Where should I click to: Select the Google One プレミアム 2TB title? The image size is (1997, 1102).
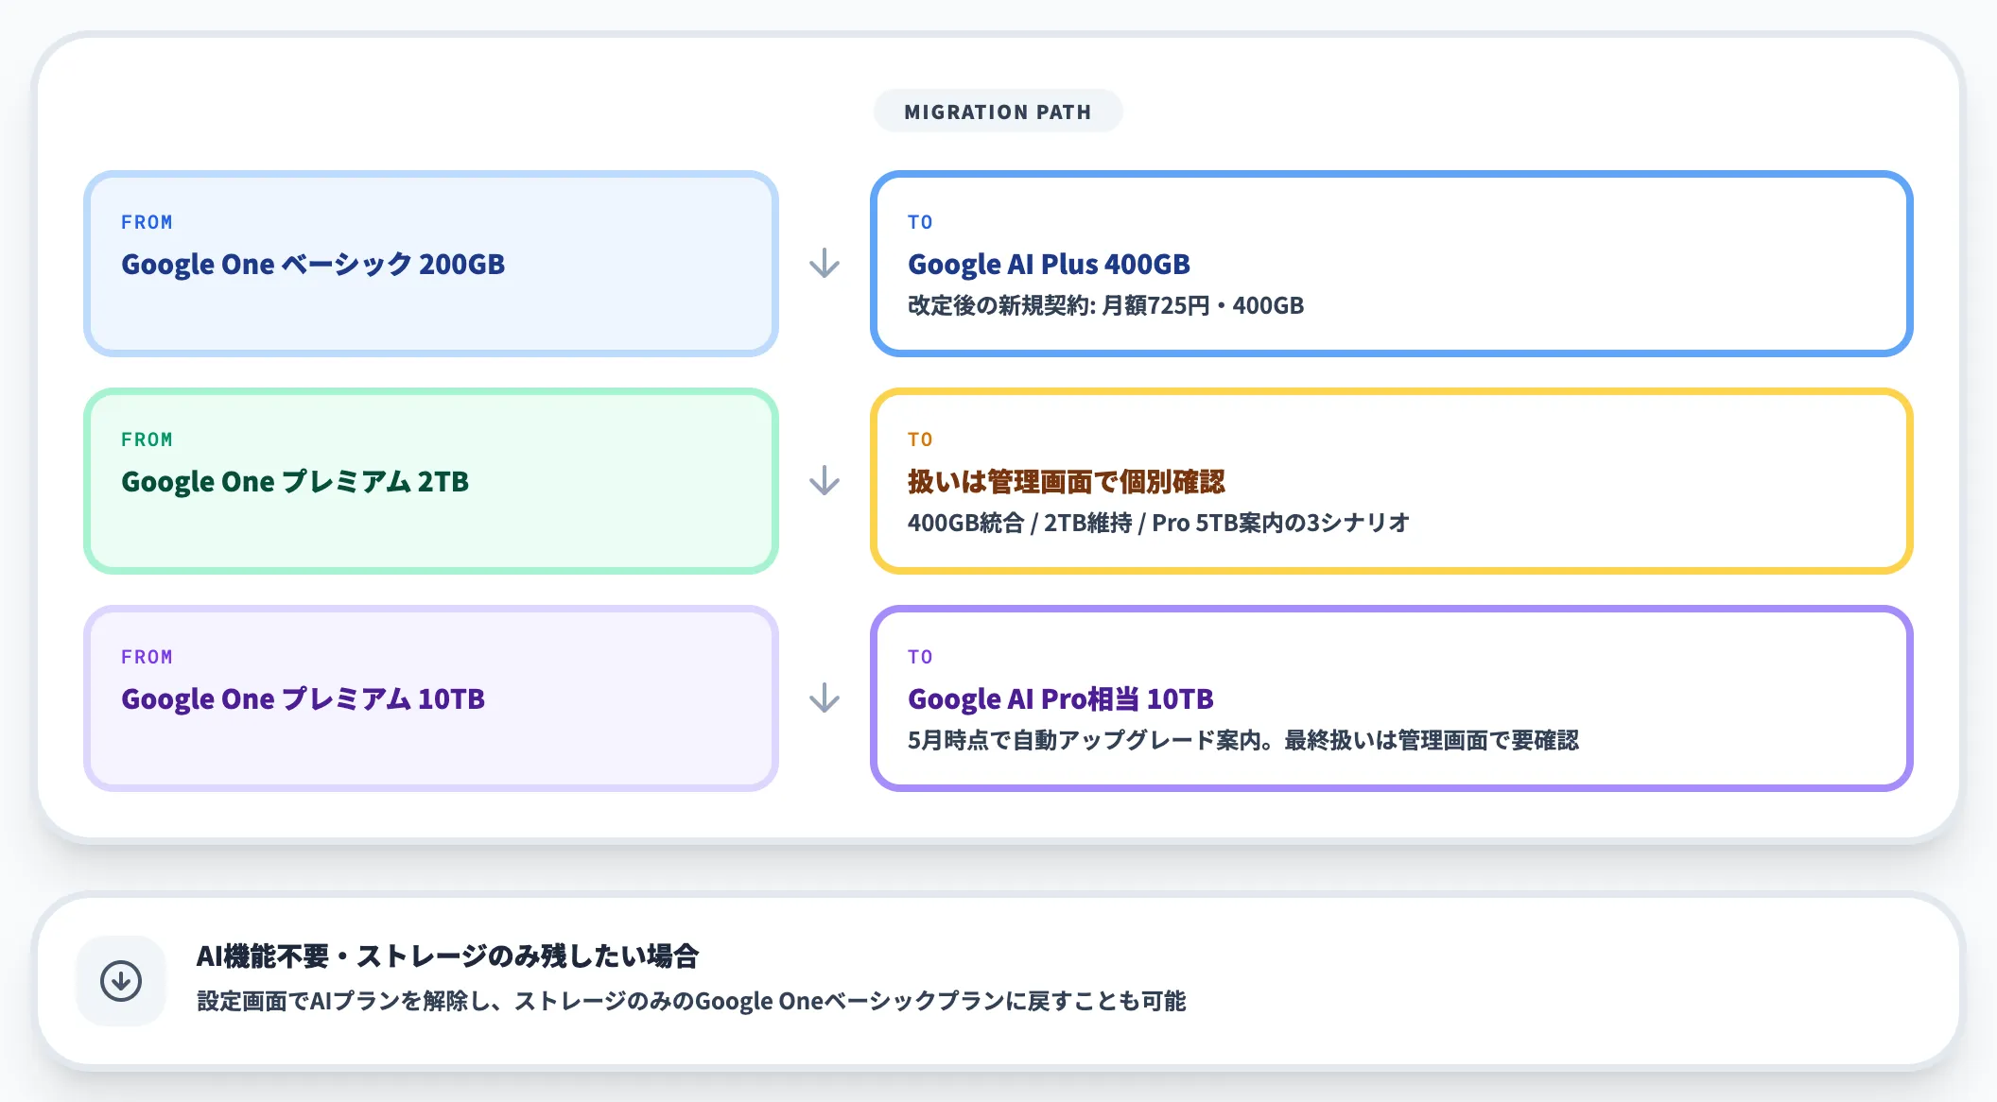coord(295,481)
